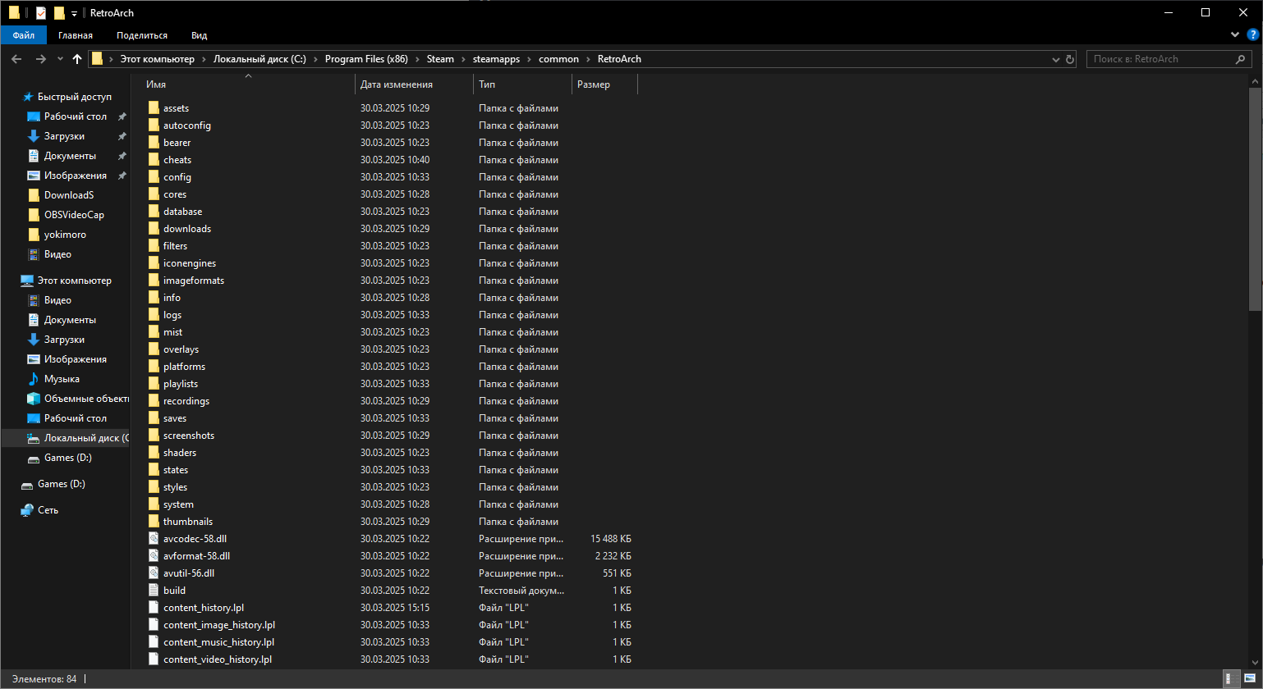
Task: Open Музыка in navigation pane
Action: point(62,379)
